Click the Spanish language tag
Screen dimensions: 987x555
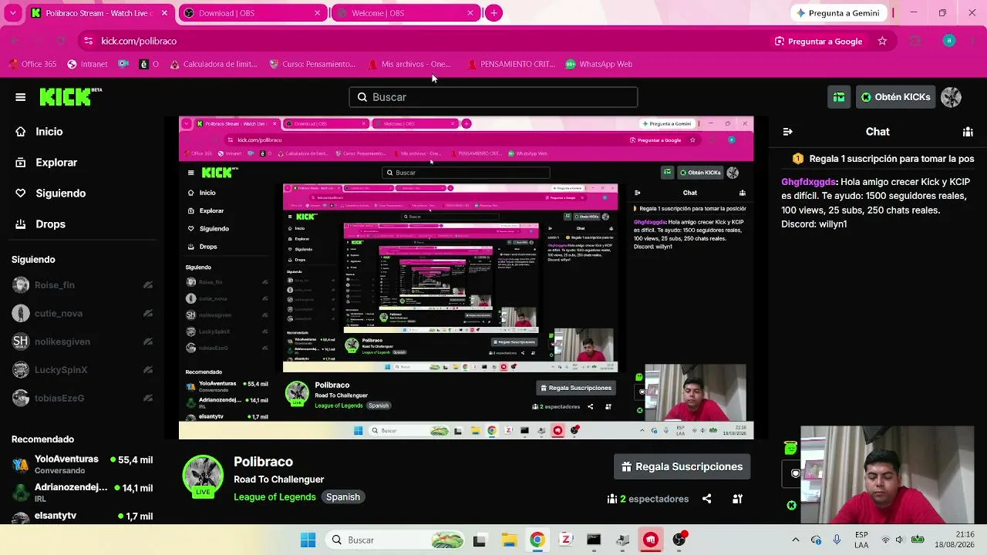click(343, 497)
